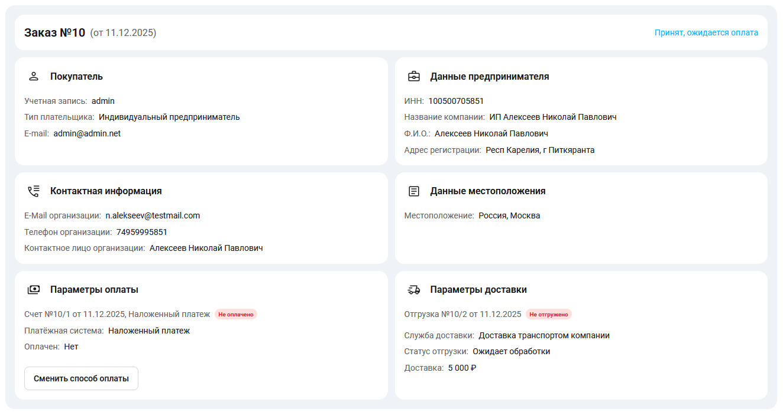Click the phone number 74959995851

pyautogui.click(x=143, y=231)
